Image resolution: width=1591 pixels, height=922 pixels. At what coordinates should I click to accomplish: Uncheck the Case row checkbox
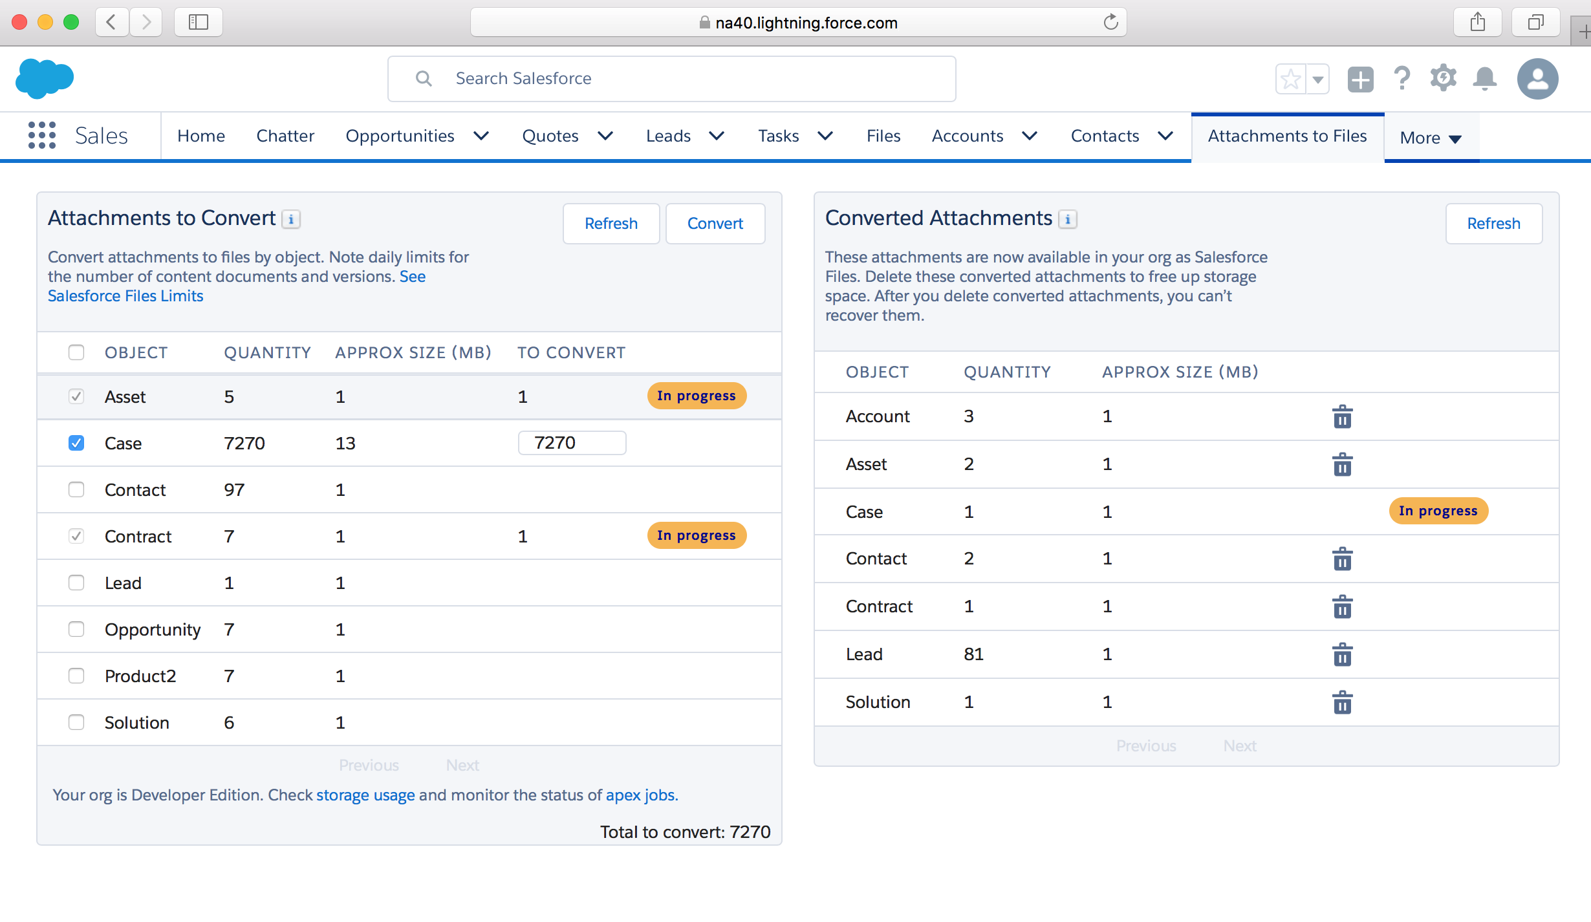tap(76, 443)
